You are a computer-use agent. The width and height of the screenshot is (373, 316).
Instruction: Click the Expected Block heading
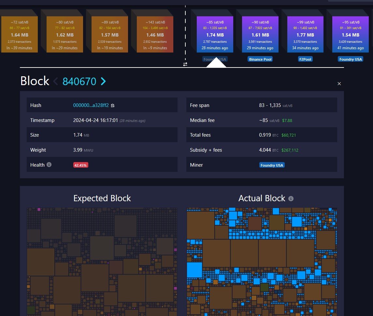point(102,198)
